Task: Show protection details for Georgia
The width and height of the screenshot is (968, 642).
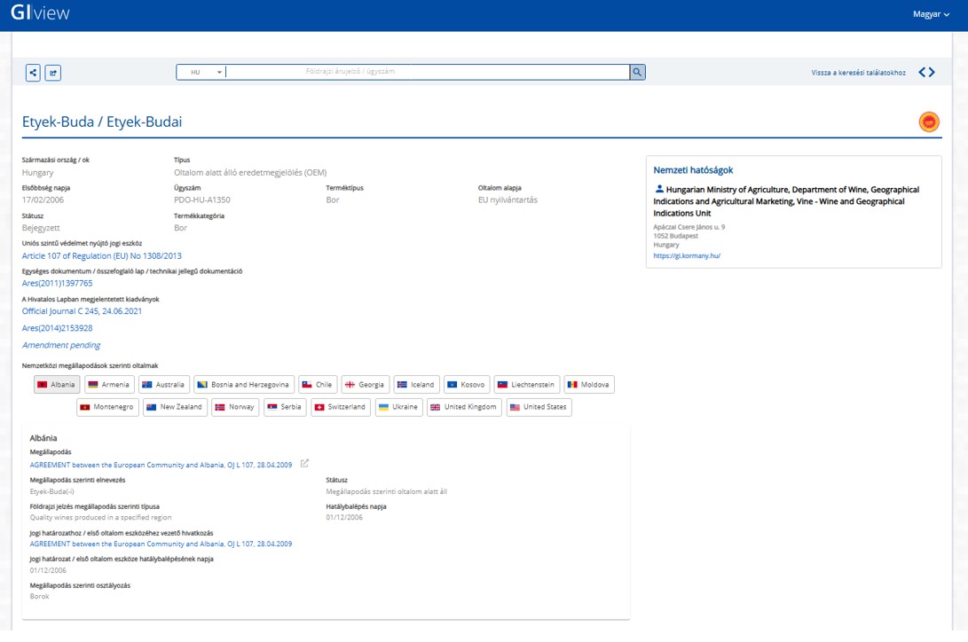Action: tap(365, 385)
